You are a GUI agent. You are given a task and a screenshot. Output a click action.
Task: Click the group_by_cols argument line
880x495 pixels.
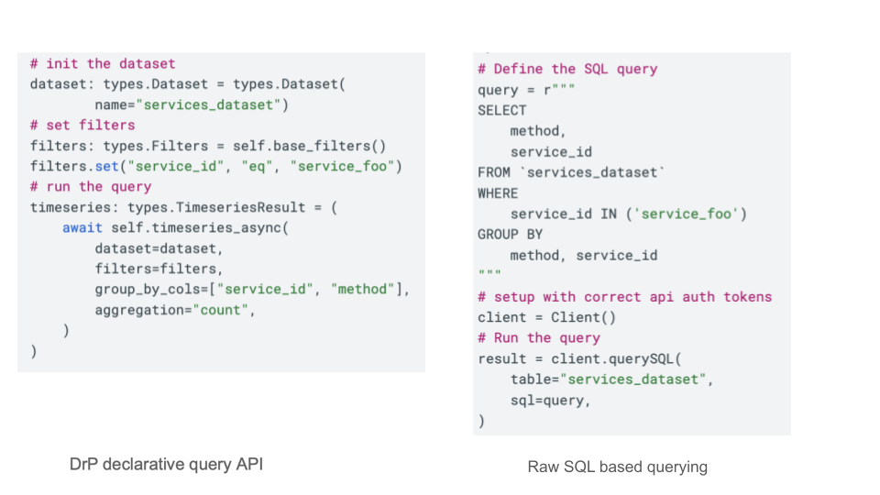click(x=251, y=290)
